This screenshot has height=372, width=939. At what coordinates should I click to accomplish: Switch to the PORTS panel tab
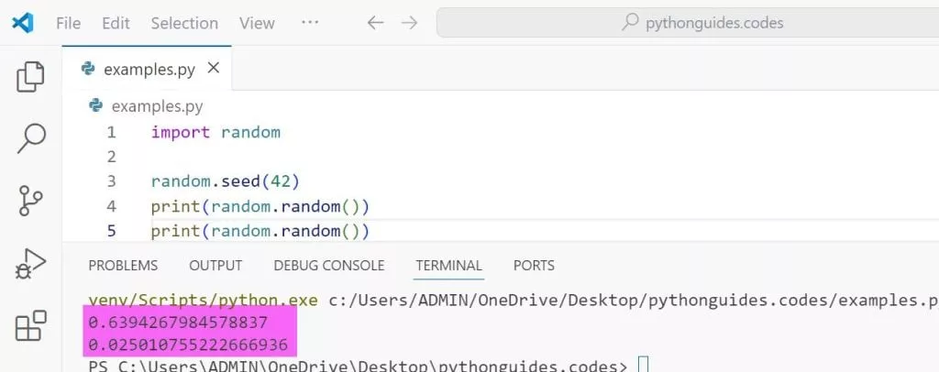(534, 266)
